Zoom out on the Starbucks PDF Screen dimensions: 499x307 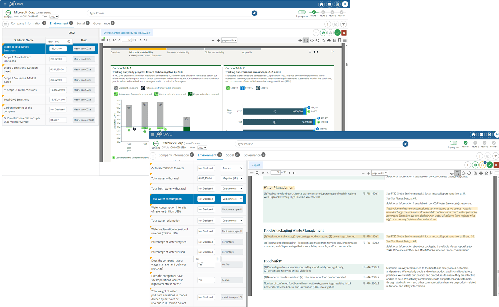pos(363,173)
